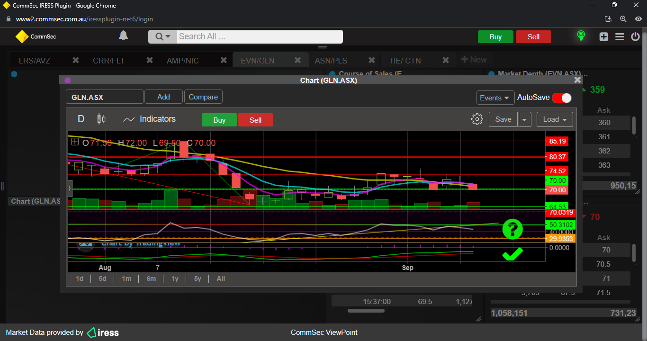Click the green lightbulb tips icon
Viewport: 647px width, 341px height.
click(581, 36)
